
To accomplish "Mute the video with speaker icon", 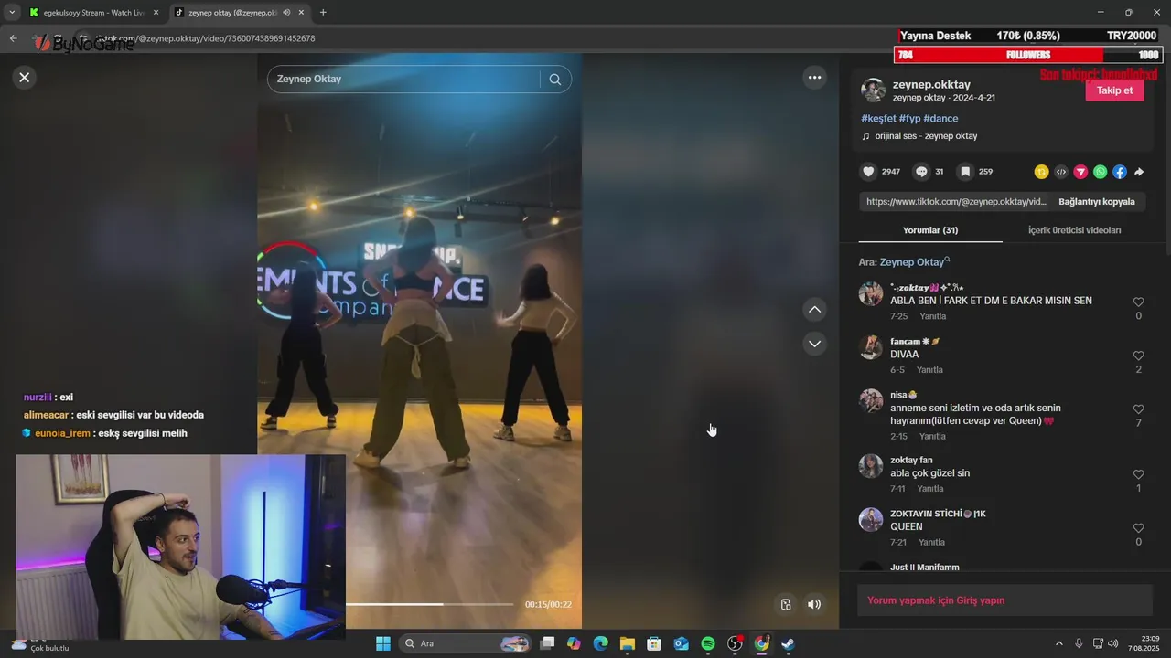I will pos(813,604).
